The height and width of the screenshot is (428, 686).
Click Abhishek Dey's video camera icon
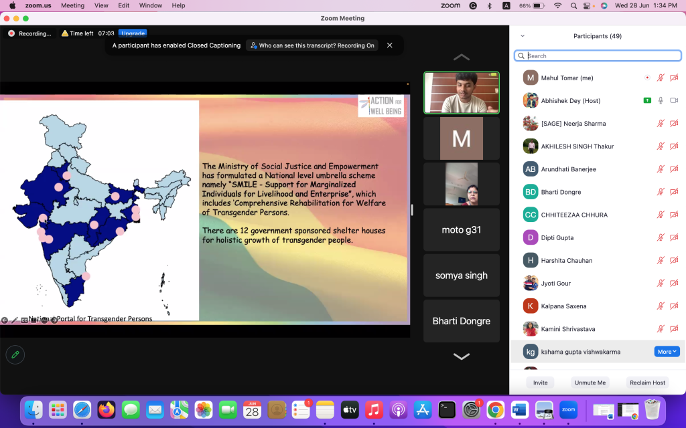coord(674,100)
